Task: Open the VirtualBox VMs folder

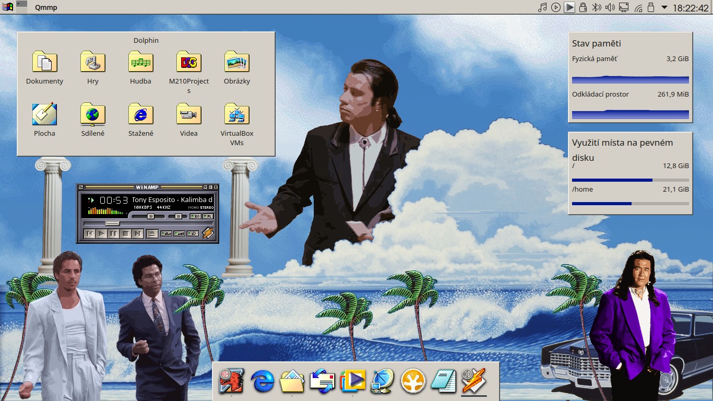Action: click(x=237, y=125)
